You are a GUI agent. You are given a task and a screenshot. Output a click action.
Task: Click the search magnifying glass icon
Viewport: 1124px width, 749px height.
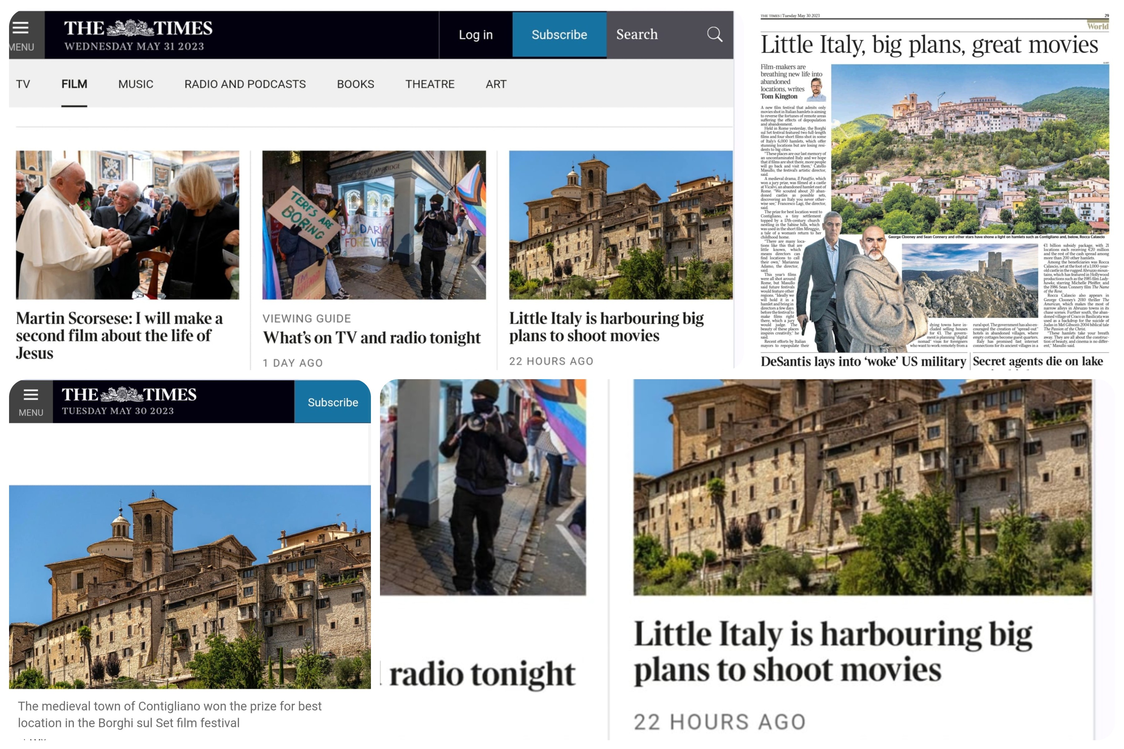[714, 34]
